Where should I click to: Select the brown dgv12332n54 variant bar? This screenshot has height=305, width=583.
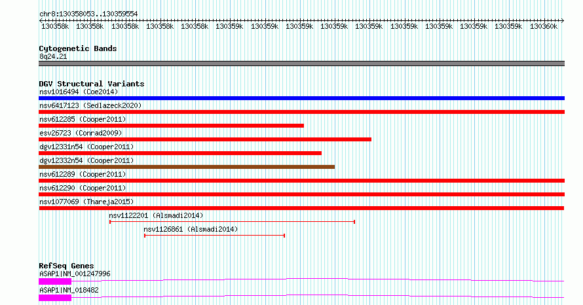(x=187, y=167)
